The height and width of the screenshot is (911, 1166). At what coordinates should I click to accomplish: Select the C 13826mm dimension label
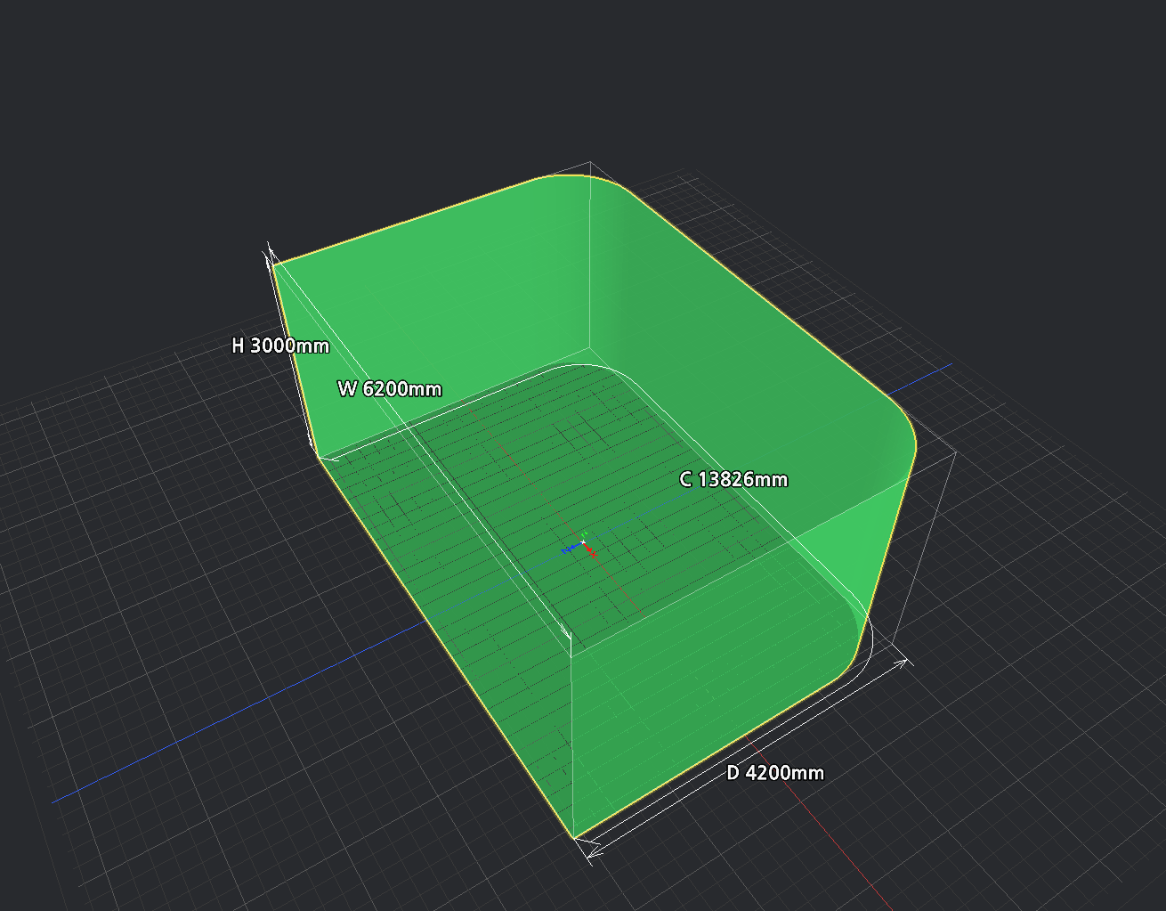tap(733, 480)
